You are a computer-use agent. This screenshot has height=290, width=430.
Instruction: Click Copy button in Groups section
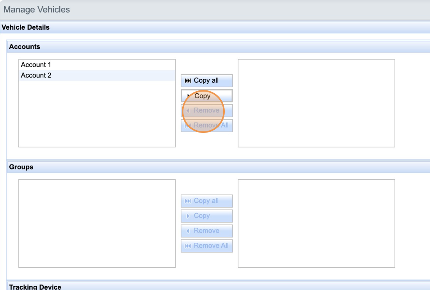(x=206, y=216)
